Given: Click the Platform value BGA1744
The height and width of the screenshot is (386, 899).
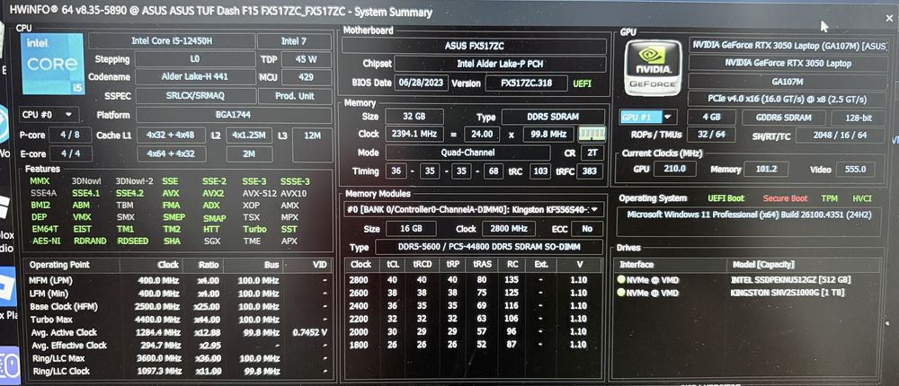Looking at the screenshot, I should click(x=234, y=115).
